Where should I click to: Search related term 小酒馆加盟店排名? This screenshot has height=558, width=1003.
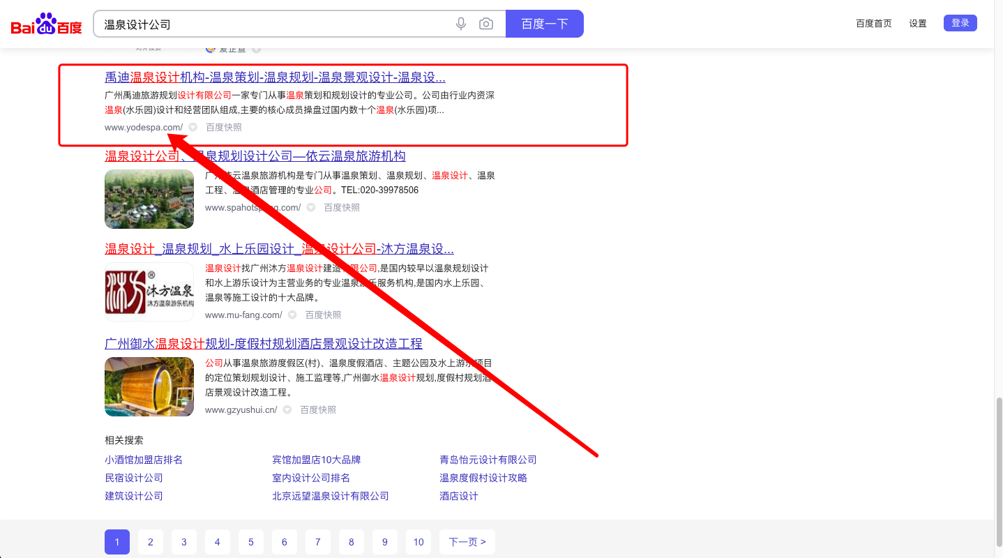click(144, 460)
